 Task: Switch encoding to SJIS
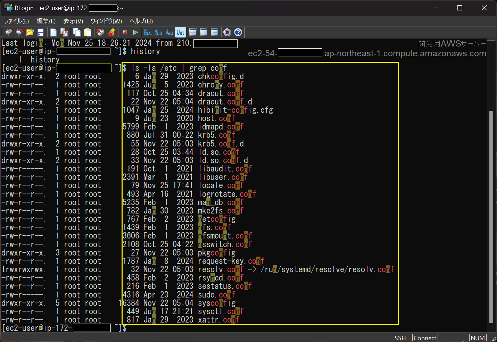[x=158, y=32]
